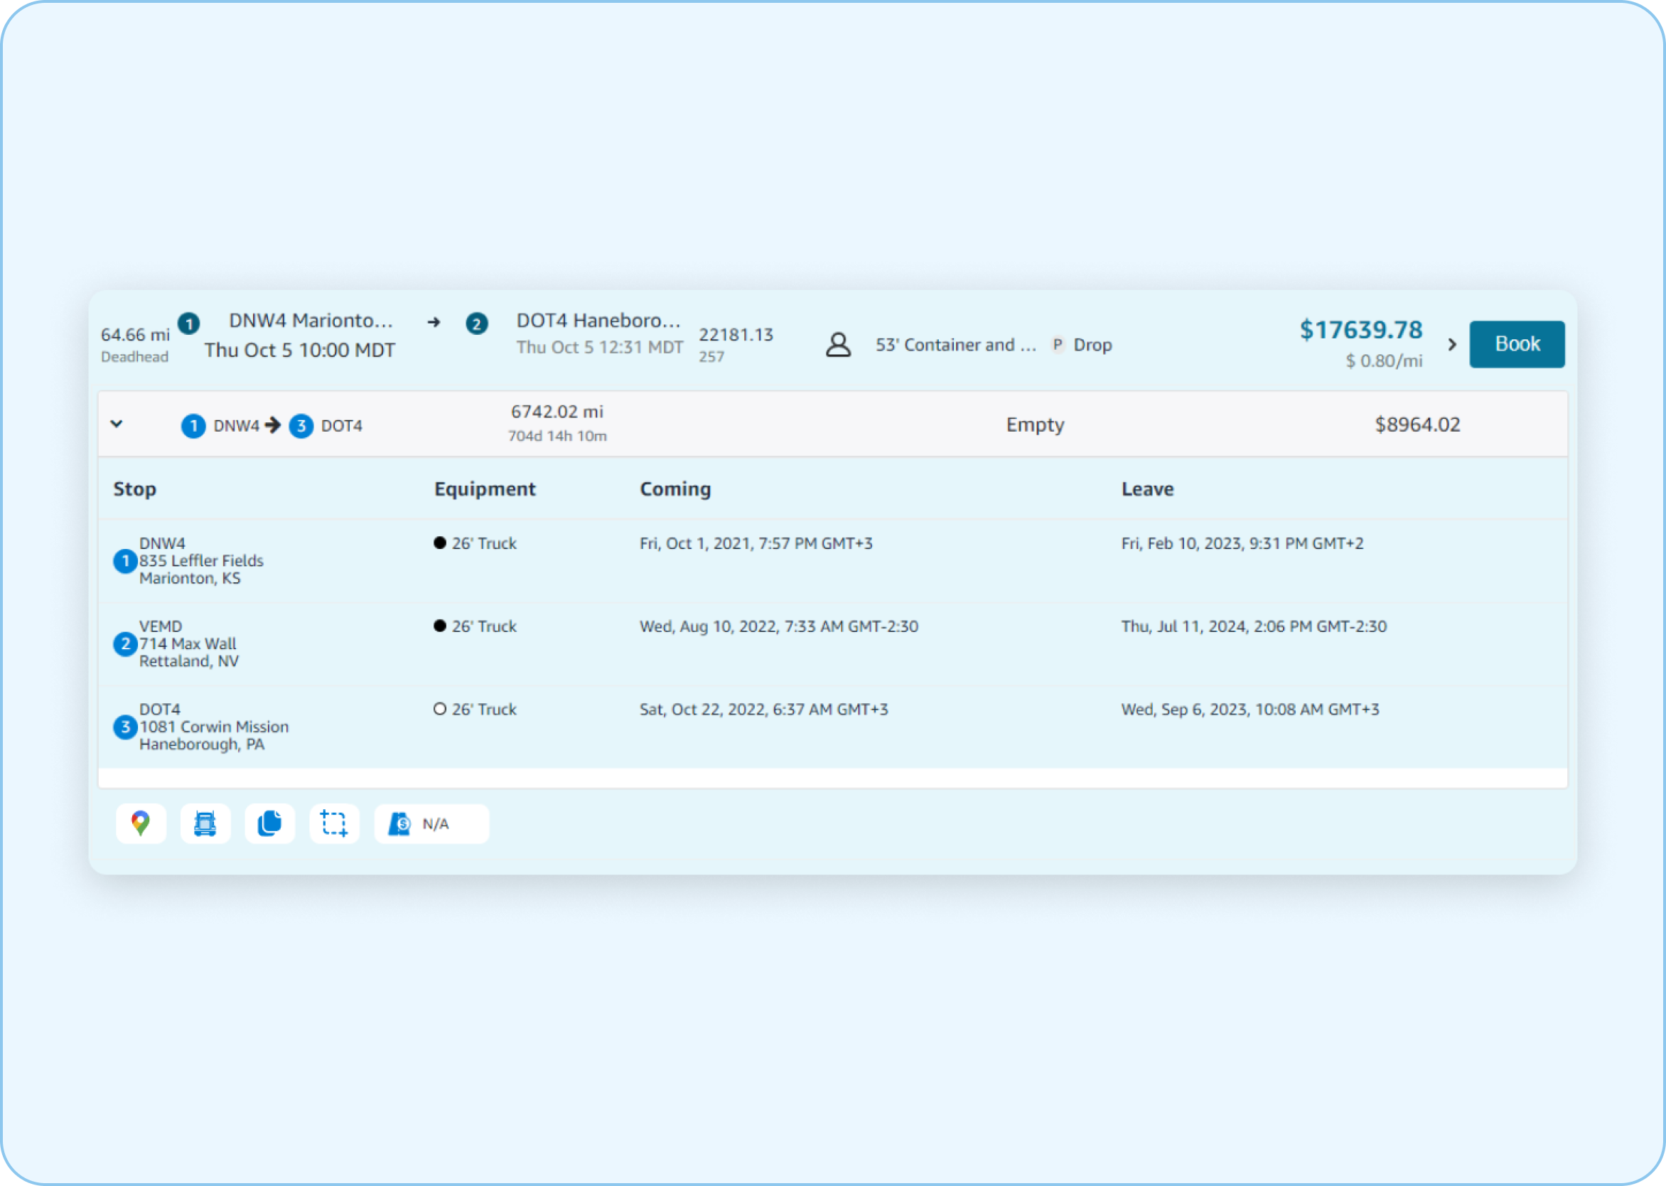Click stop 2 marker for 714 Max Wall

(126, 644)
